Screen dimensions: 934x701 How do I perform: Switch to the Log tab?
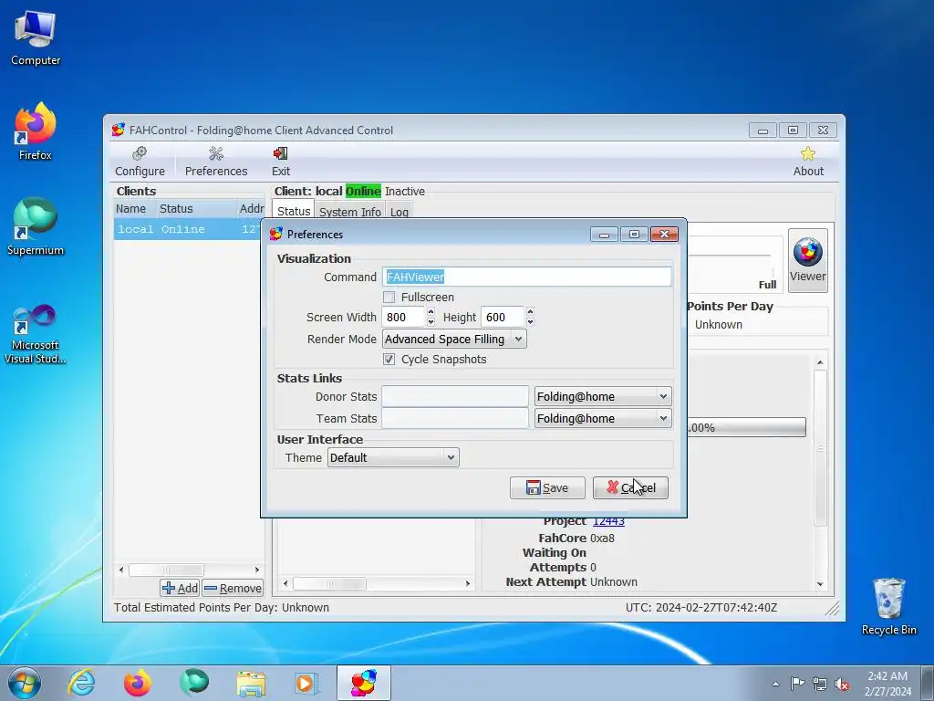[400, 212]
